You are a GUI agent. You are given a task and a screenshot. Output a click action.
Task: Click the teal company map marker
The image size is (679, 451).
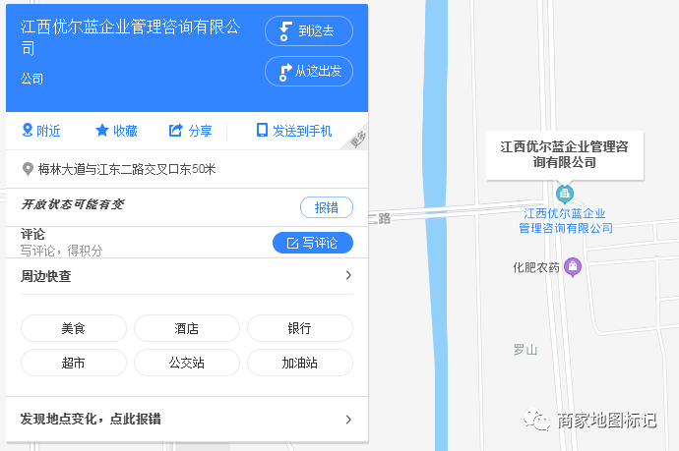565,192
